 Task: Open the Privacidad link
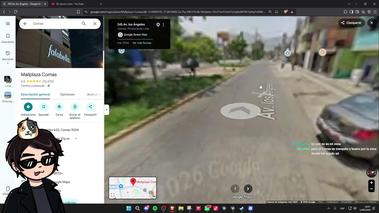(x=346, y=202)
